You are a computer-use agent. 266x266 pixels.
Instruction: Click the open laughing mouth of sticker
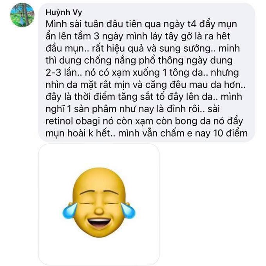tap(99, 223)
